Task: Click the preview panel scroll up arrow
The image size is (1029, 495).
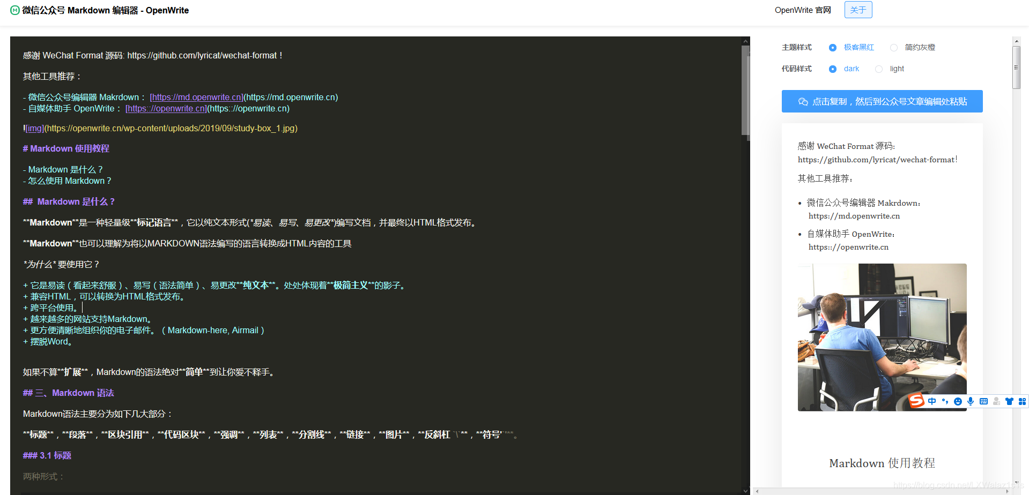Action: pyautogui.click(x=1016, y=41)
